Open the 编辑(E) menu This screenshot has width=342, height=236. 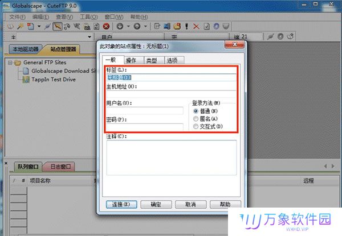(40, 17)
